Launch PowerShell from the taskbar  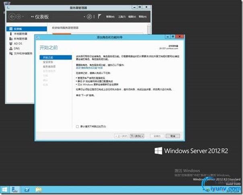pos(27,190)
